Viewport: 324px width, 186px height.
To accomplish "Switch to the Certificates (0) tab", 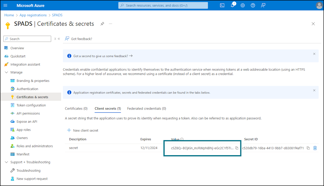I will click(76, 108).
